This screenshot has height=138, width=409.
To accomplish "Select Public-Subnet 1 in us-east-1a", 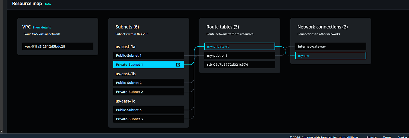I will click(x=148, y=55).
